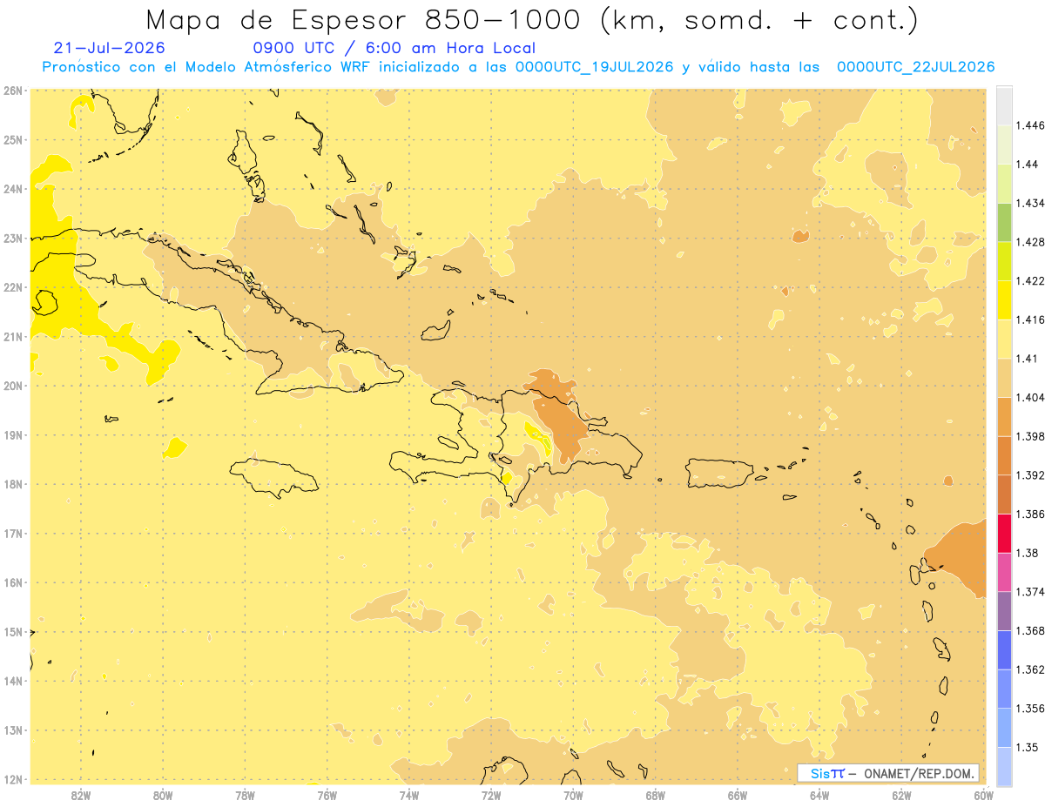The width and height of the screenshot is (1045, 807).
Task: Click the bright yellow swatch between 1.416 and 1.422
Action: 1004,299
